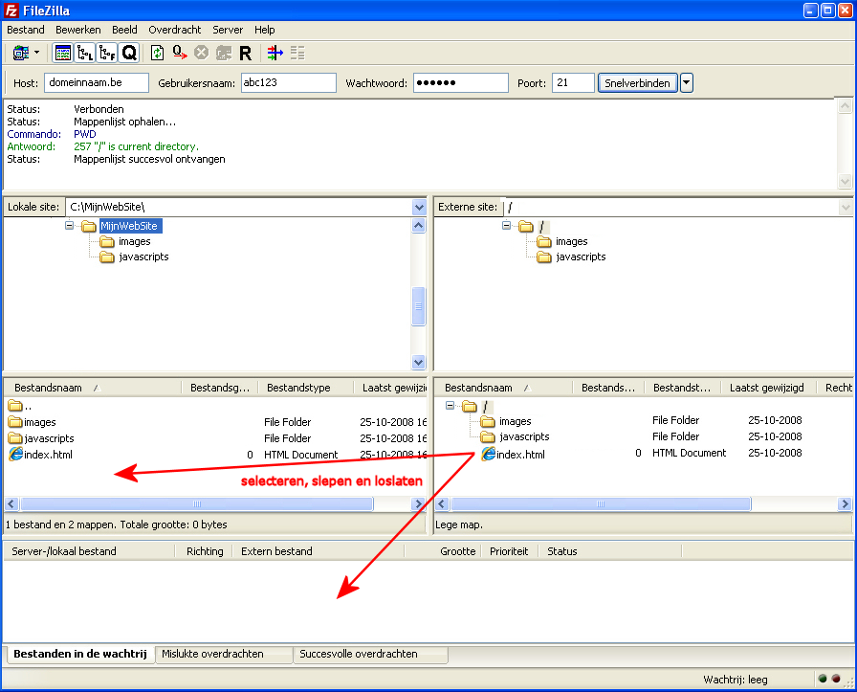Switch to Bestanden in de wachtrij tab
857x692 pixels.
(x=80, y=654)
